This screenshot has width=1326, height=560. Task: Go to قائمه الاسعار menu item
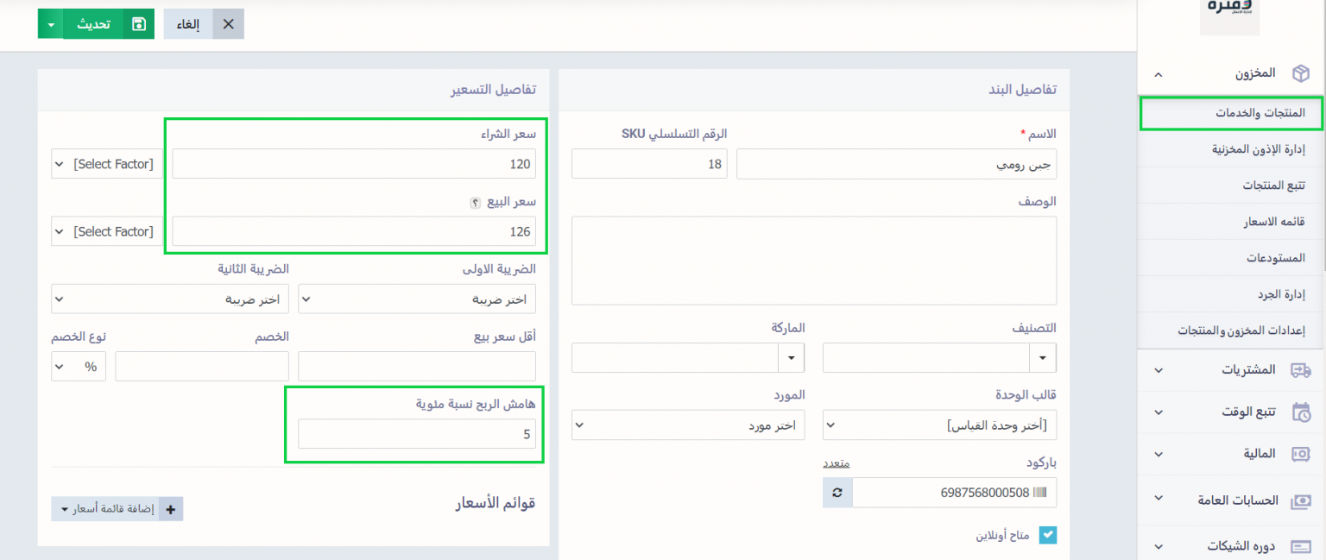(x=1273, y=222)
